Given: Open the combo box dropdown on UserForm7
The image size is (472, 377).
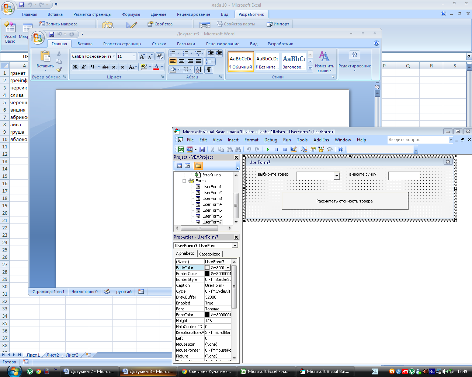Looking at the screenshot, I should pos(337,176).
